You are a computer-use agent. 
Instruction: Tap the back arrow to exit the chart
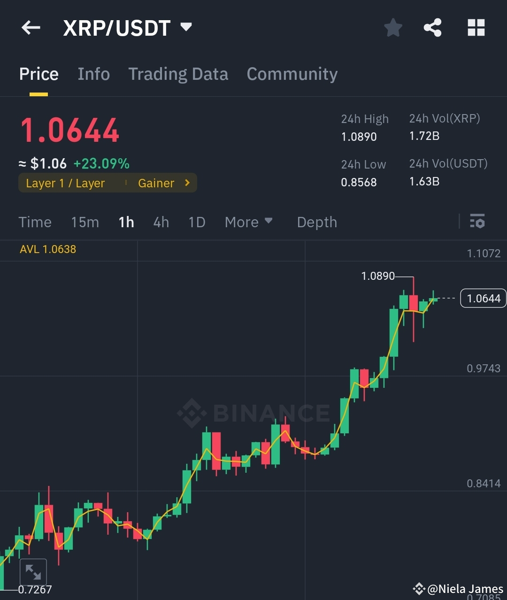[x=31, y=28]
